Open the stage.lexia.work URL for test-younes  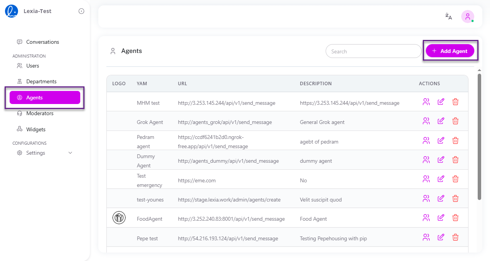tap(229, 200)
